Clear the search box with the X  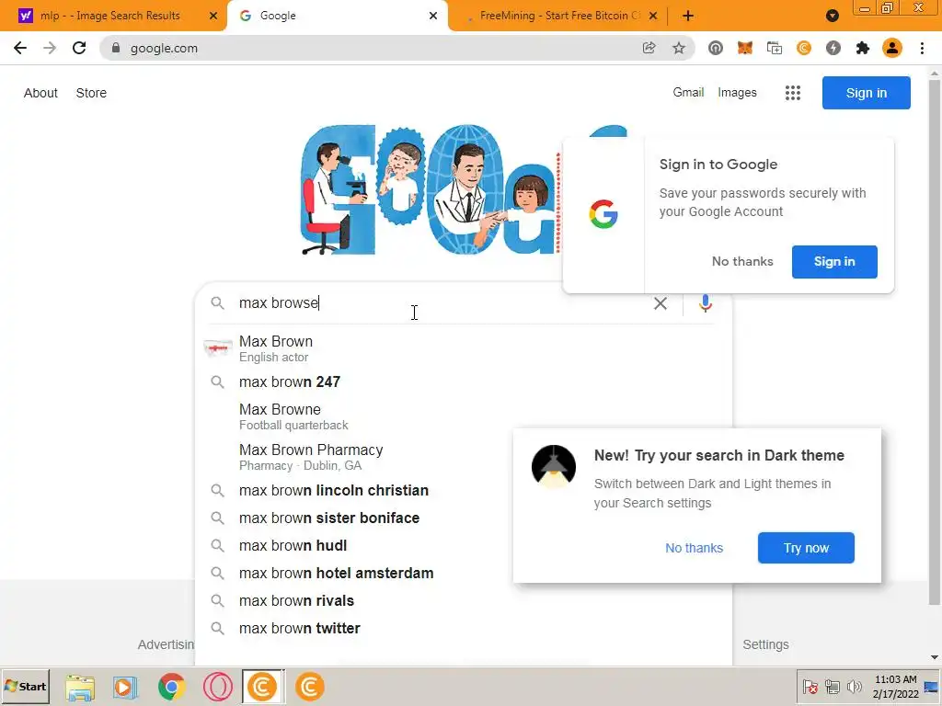661,303
